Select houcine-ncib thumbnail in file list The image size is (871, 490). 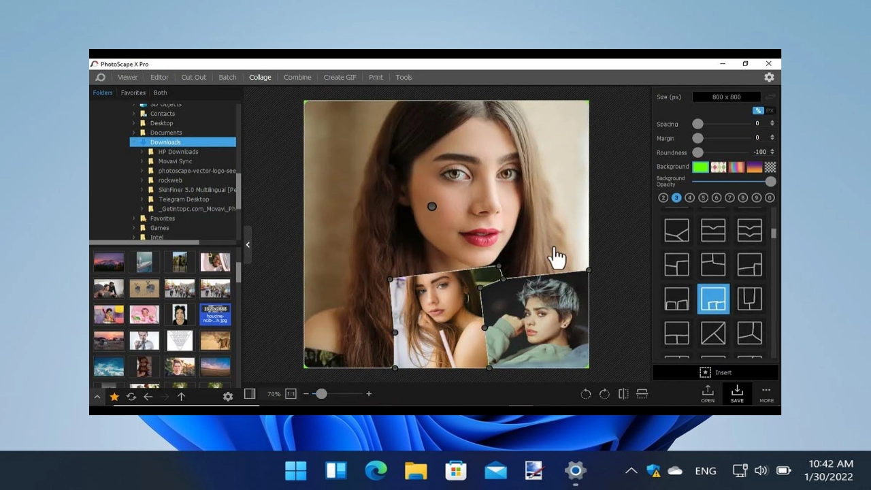pyautogui.click(x=215, y=314)
